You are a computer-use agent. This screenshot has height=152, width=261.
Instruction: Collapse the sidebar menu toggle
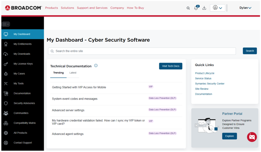pyautogui.click(x=6, y=24)
